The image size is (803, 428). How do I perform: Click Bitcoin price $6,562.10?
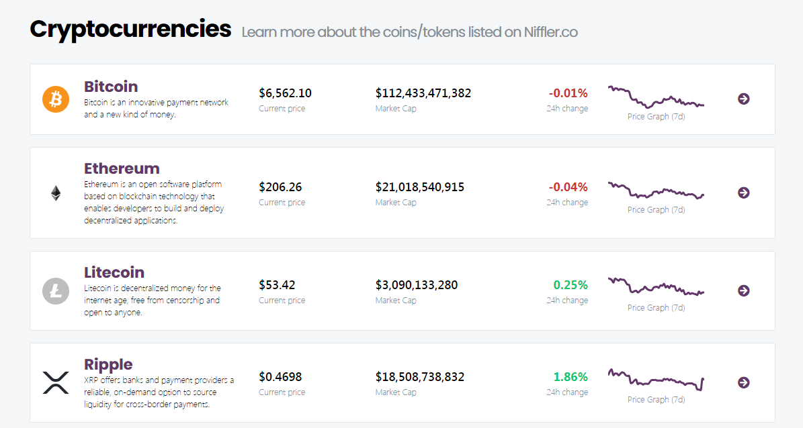pyautogui.click(x=285, y=93)
